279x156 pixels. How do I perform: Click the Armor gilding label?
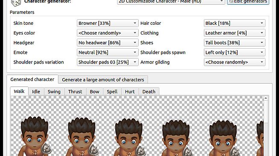tap(155, 62)
